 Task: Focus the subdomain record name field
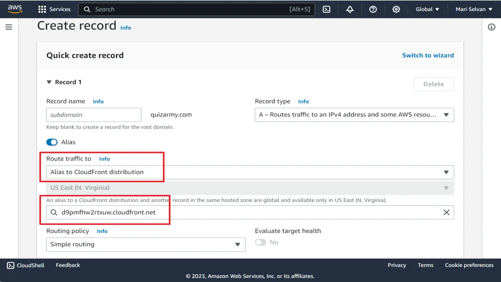94,115
